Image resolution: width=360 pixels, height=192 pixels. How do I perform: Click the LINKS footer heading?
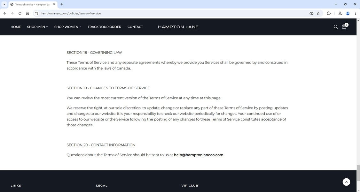click(16, 186)
